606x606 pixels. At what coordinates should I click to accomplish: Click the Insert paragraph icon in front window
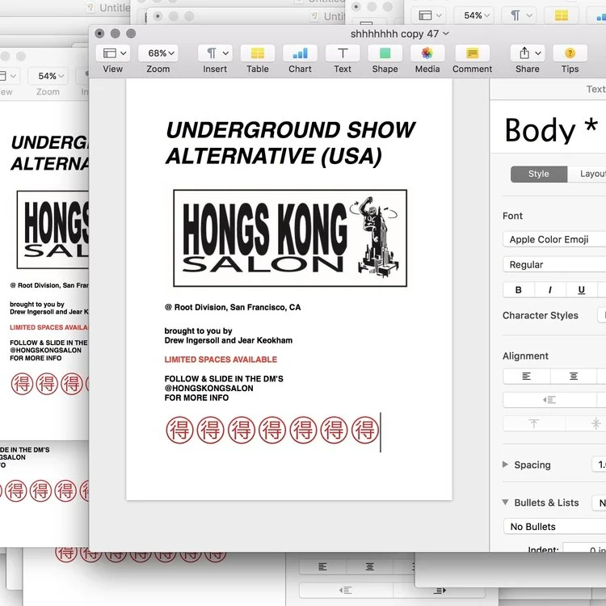pyautogui.click(x=215, y=53)
